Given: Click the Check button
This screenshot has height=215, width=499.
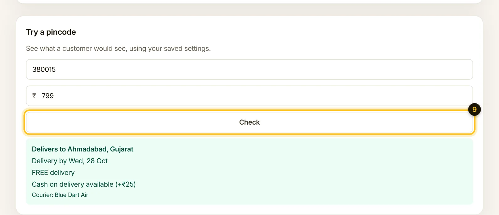Looking at the screenshot, I should pyautogui.click(x=249, y=122).
